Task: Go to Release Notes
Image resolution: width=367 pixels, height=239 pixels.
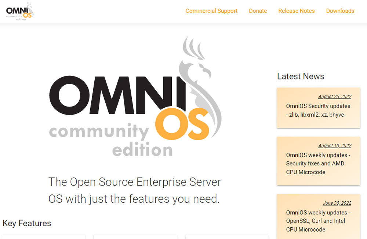Action: pos(296,11)
